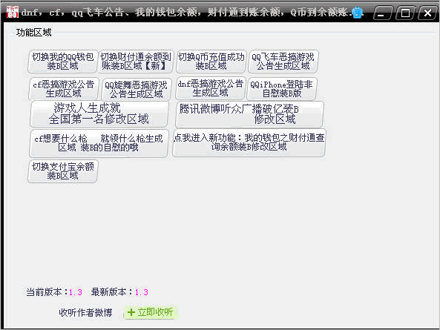This screenshot has height=330, width=440.
Task: Click the 立即收听 follow button
Action: [151, 312]
